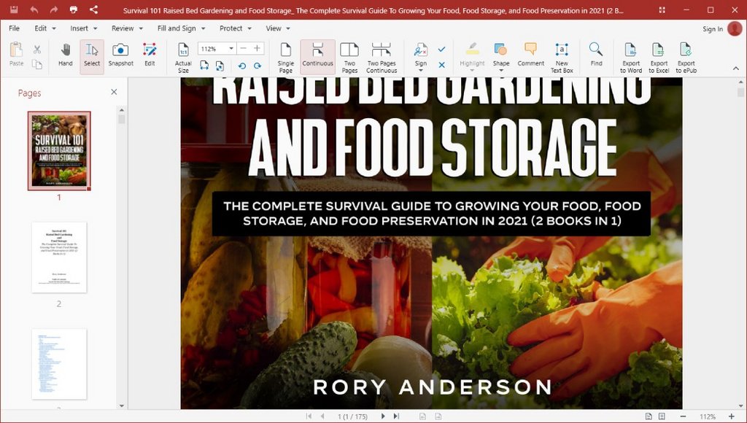Insert a New Text Box
Viewport: 747px width, 423px height.
[562, 58]
